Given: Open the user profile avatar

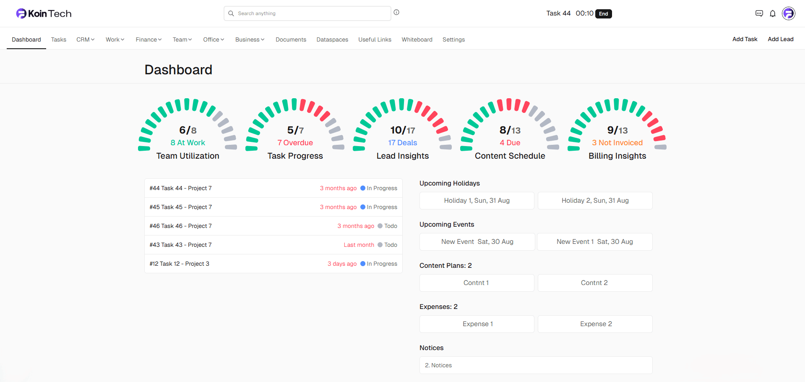Looking at the screenshot, I should click(x=789, y=13).
